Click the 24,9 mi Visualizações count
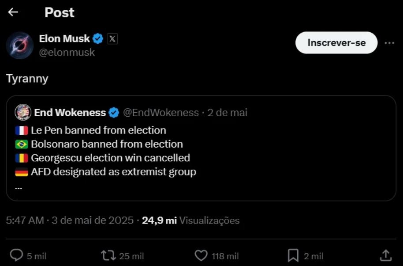403x266 pixels. click(191, 220)
